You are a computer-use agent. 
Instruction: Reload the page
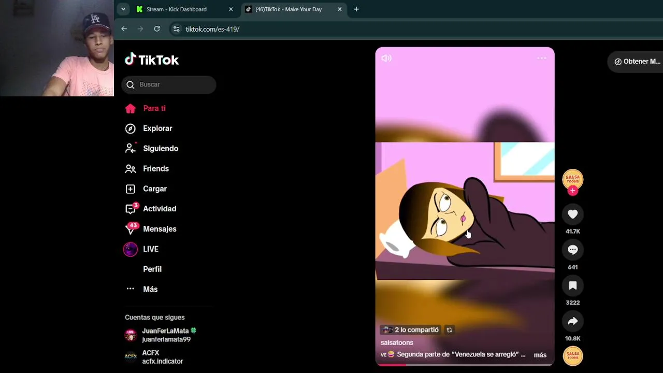click(157, 29)
